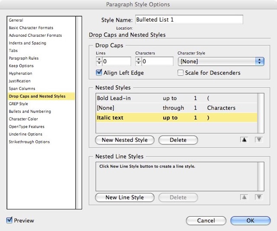Click the Characters stepper arrows

[x=138, y=61]
